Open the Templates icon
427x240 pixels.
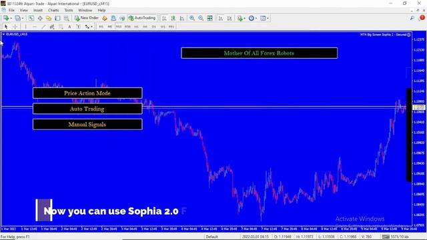(263, 18)
